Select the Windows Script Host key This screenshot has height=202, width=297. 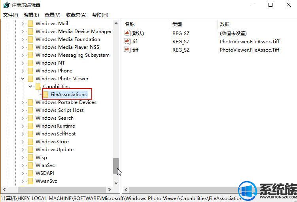click(59, 110)
